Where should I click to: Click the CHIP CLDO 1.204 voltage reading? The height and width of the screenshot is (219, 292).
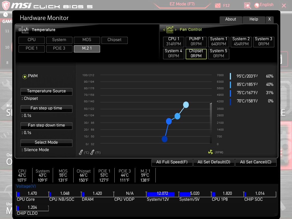[x=33, y=208]
